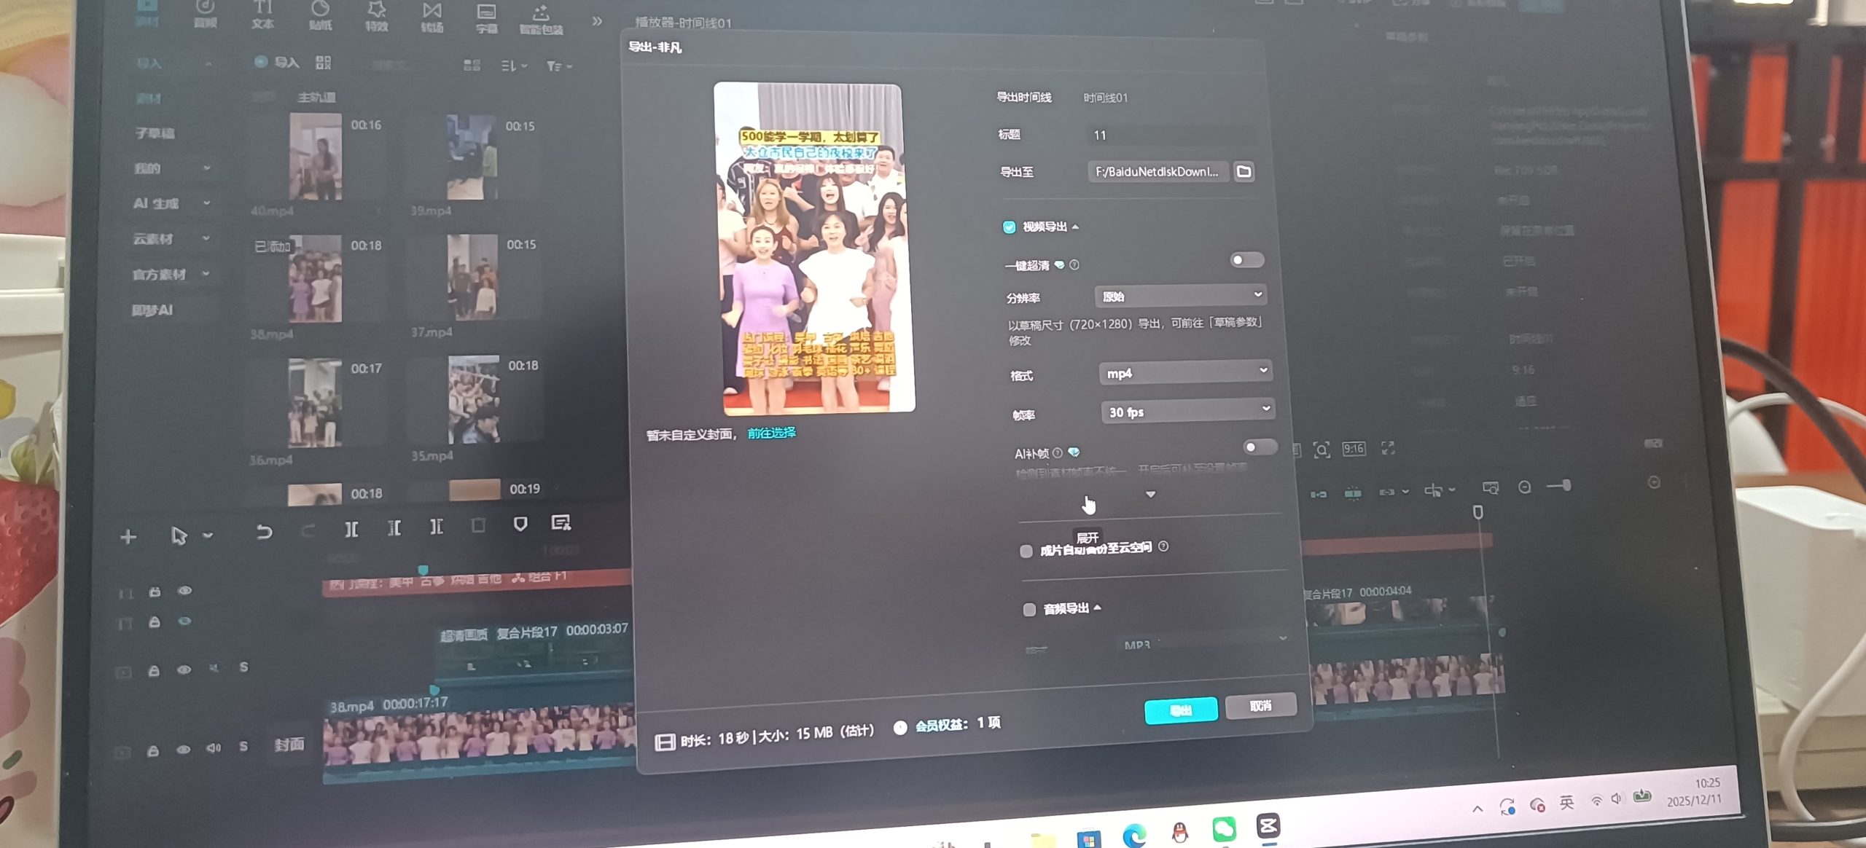Viewport: 1866px width, 848px height.
Task: Click the fullscreen icon in the player
Action: 1388,449
